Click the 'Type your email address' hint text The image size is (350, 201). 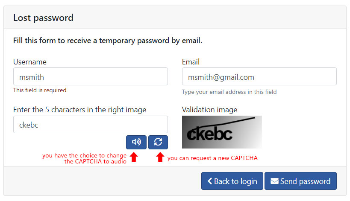[229, 92]
